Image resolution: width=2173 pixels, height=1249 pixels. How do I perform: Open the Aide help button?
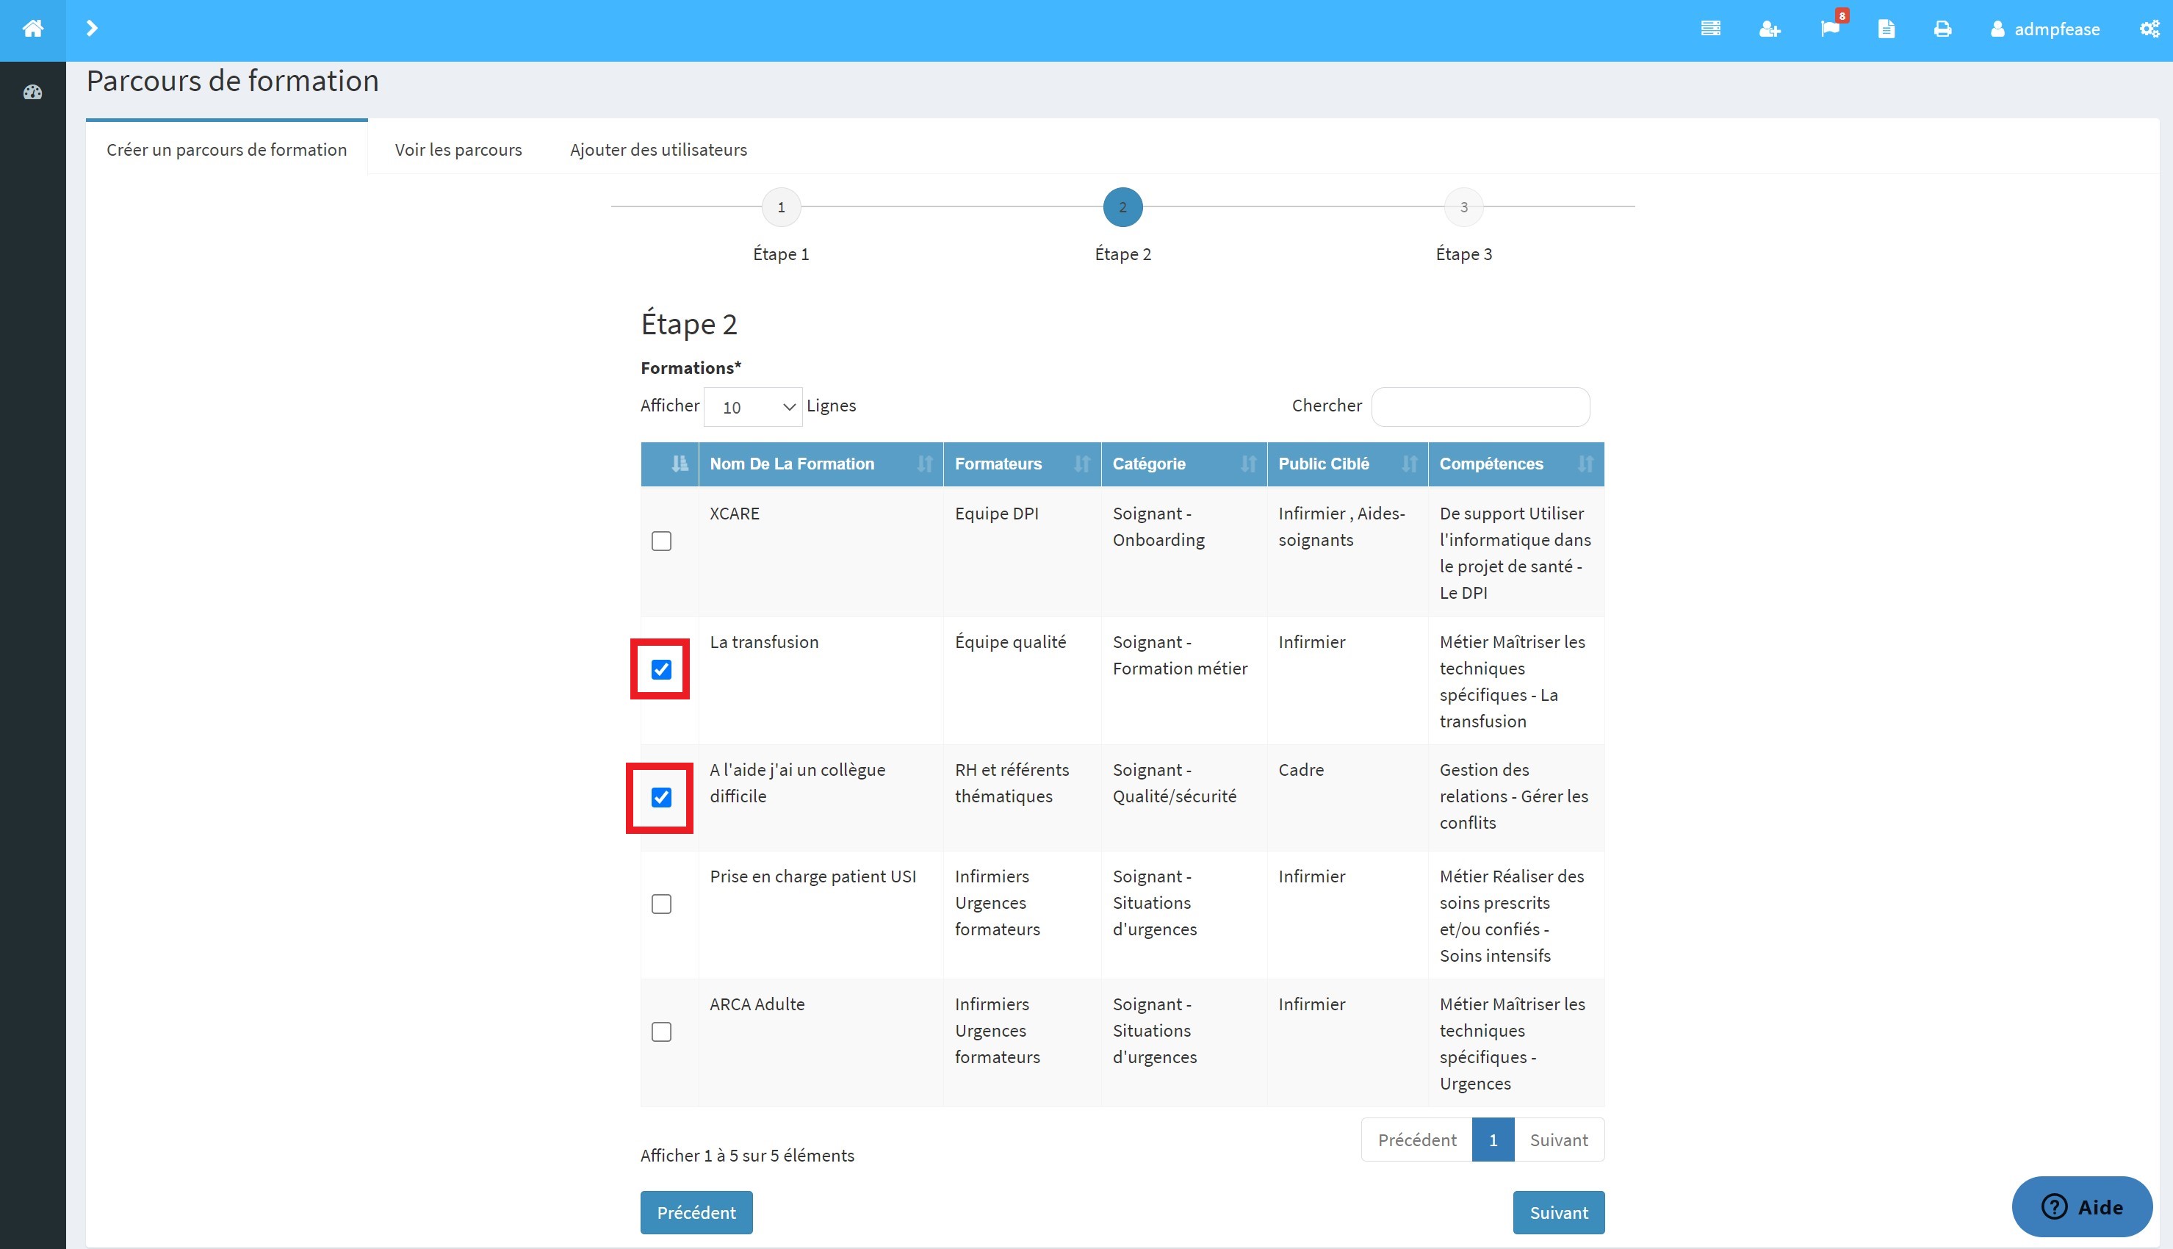[2082, 1207]
